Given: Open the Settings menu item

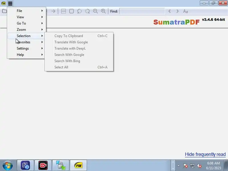Looking at the screenshot, I should [26, 48].
